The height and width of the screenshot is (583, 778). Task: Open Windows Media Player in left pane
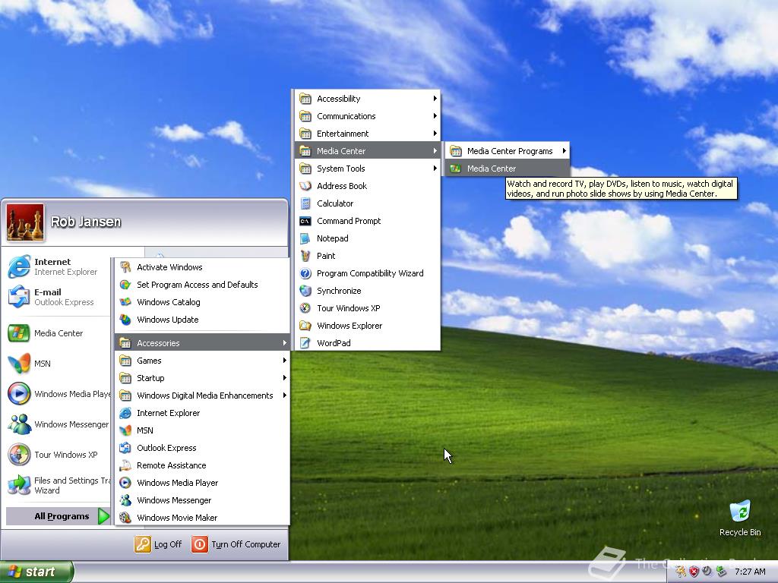[x=57, y=394]
